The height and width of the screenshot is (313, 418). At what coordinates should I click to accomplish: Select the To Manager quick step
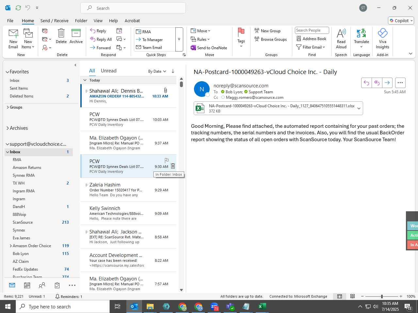pos(155,39)
